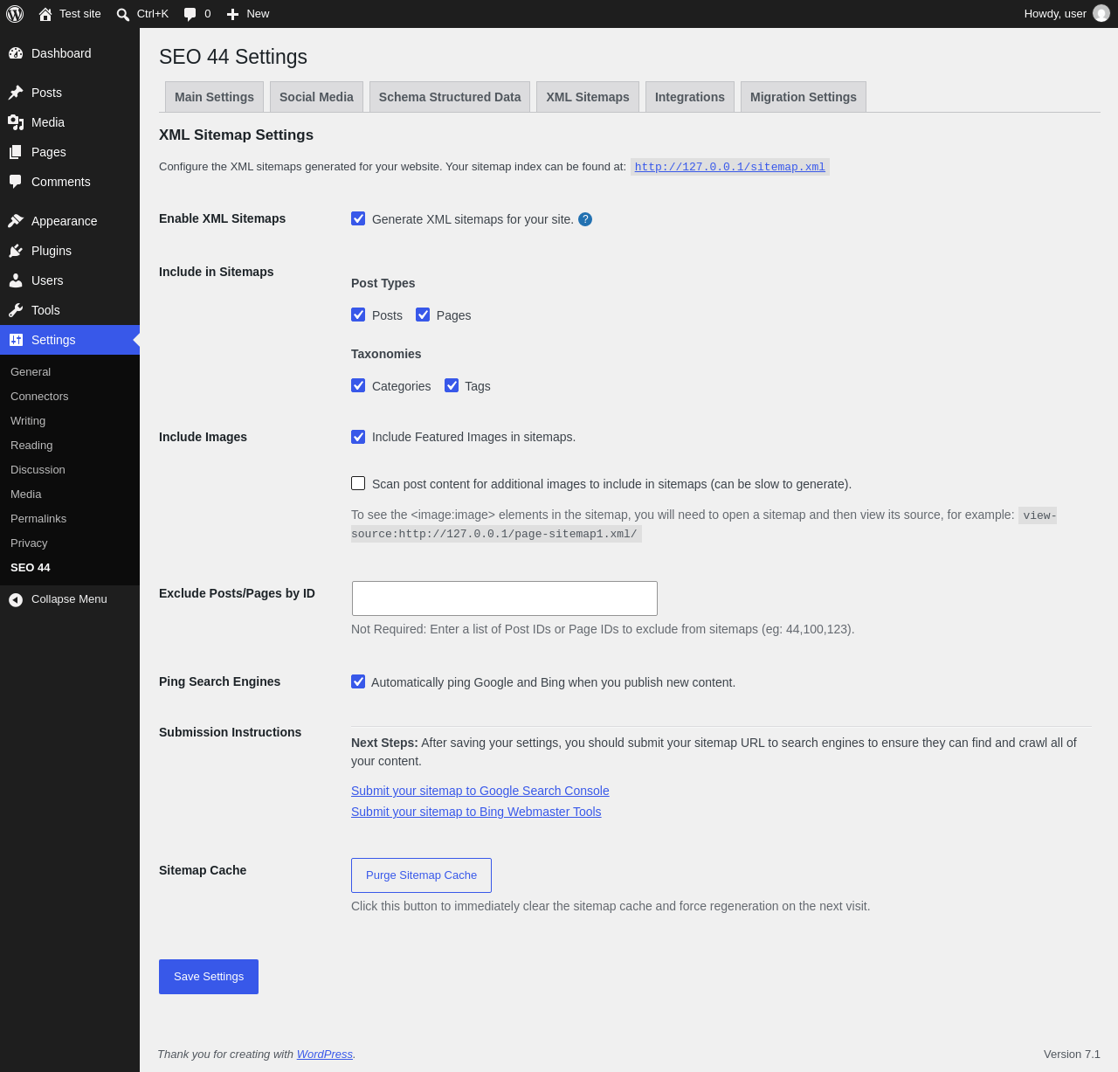Switch to Schema Structured Data tab
1118x1072 pixels.
pyautogui.click(x=450, y=97)
